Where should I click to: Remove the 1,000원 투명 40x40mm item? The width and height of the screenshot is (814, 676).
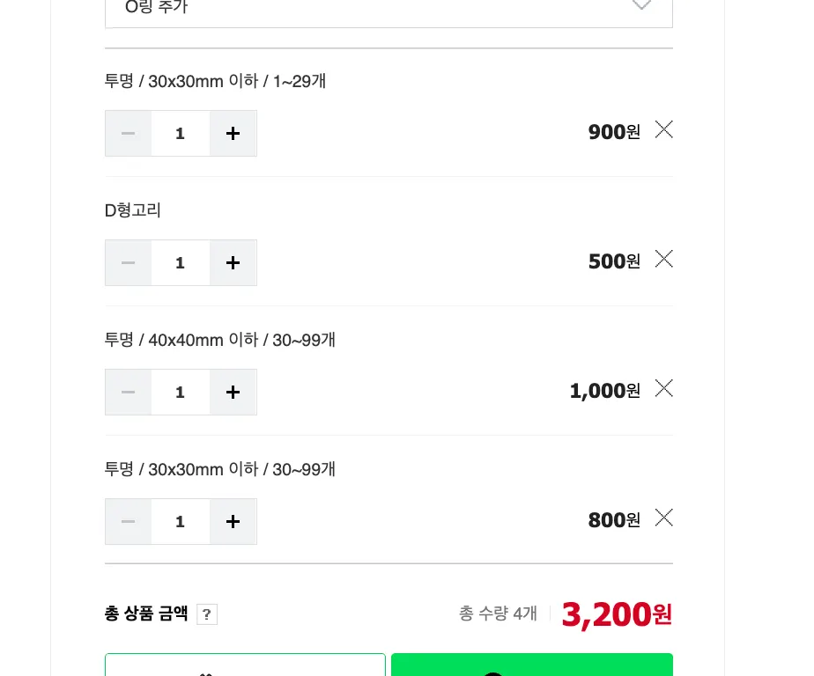click(664, 388)
